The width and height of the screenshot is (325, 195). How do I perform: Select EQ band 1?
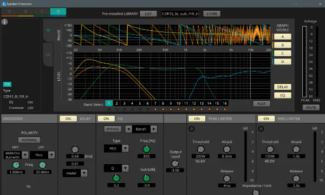[109, 103]
